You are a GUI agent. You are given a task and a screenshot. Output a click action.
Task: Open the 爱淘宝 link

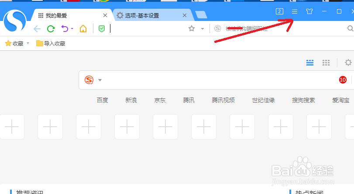340,100
